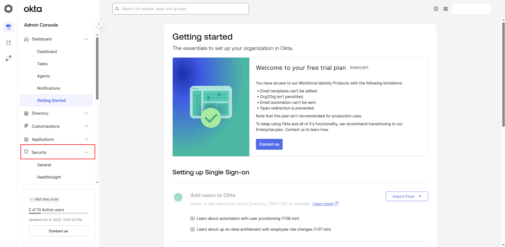Click the add-apps grid icon in left rail
The height and width of the screenshot is (247, 505).
click(x=8, y=43)
